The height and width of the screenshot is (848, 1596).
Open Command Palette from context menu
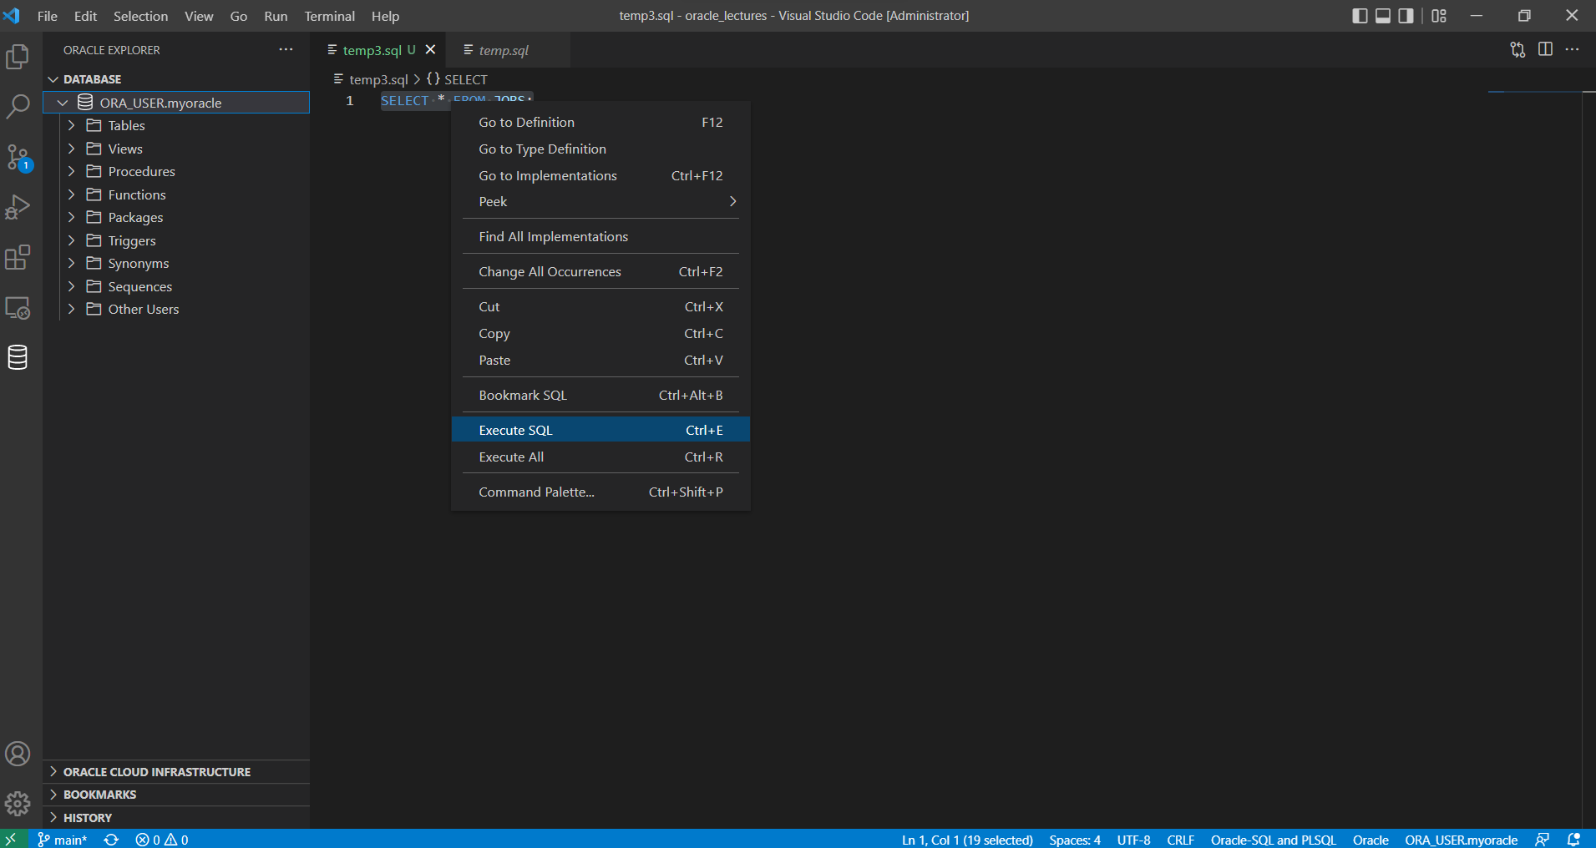(x=600, y=492)
